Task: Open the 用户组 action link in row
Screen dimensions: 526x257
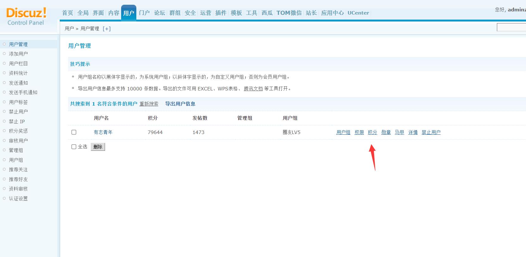Action: (343, 132)
